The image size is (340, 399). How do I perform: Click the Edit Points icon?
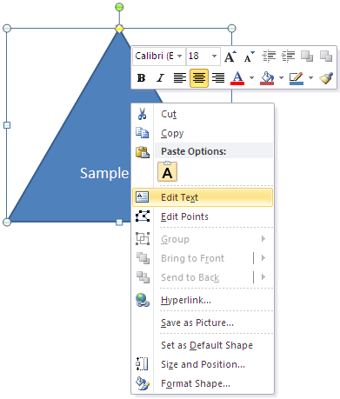[x=143, y=216]
